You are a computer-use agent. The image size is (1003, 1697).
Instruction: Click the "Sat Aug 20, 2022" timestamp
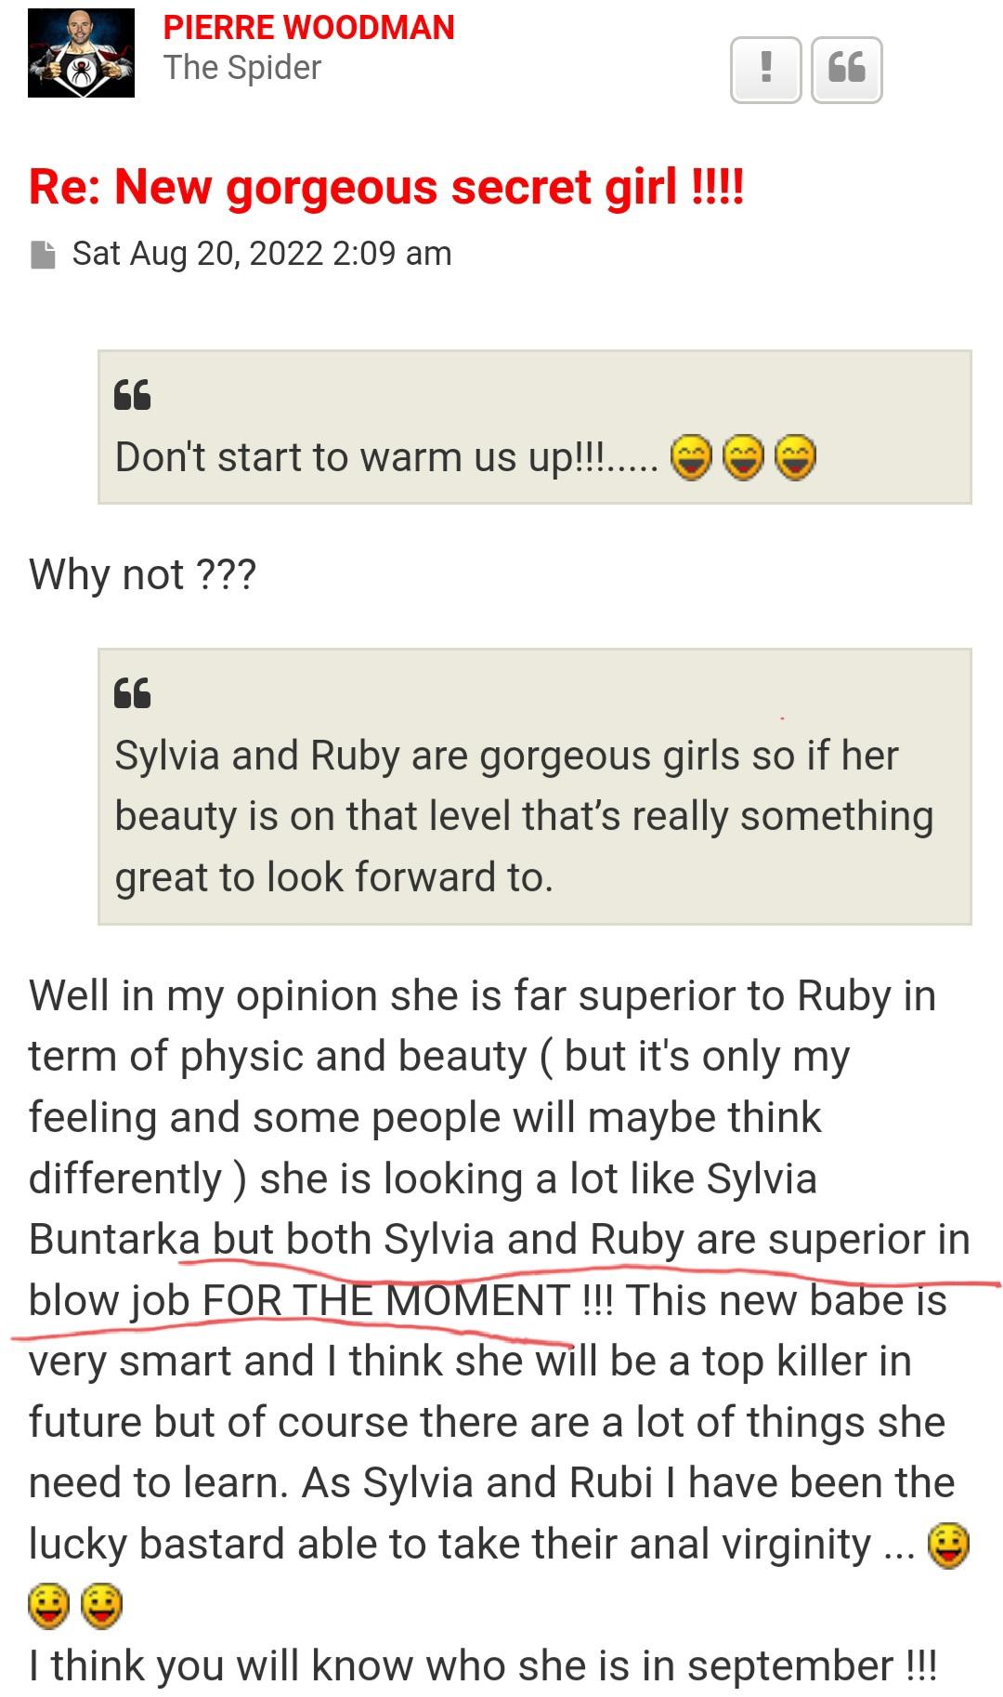click(262, 254)
